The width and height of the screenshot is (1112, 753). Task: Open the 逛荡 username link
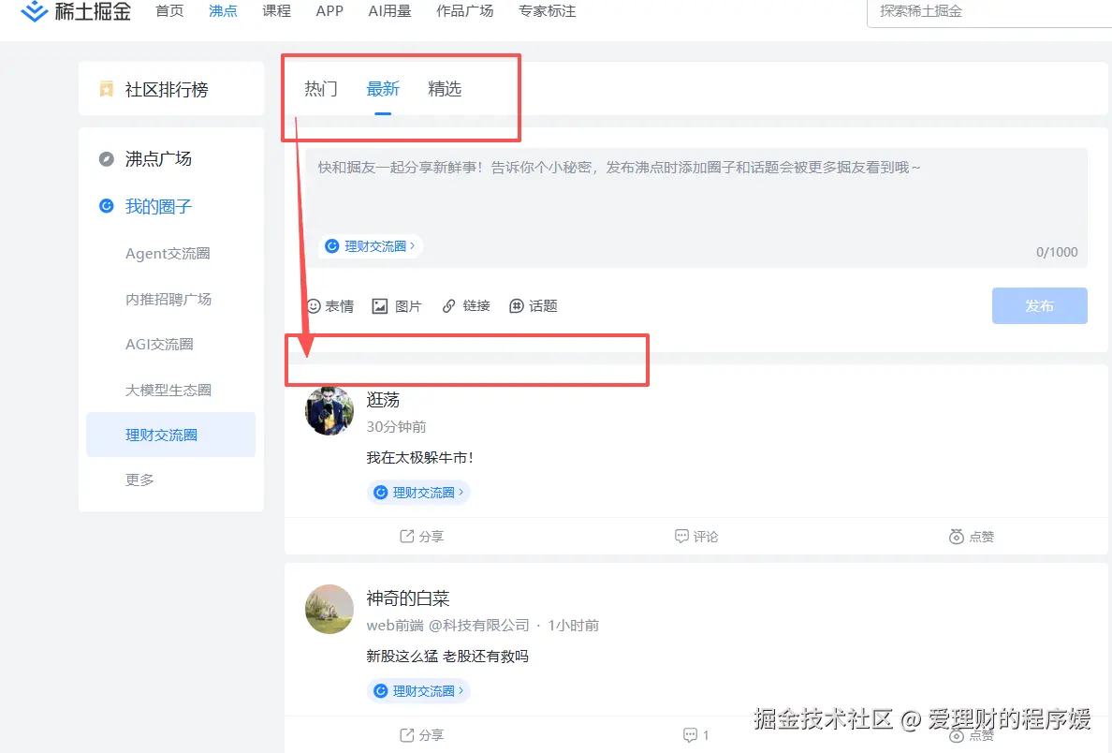tap(383, 400)
